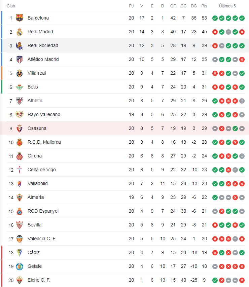Viewport: 249px width, 287px height.
Task: Select the gray draw indicator in Osasuna's last five
Action: coord(215,128)
